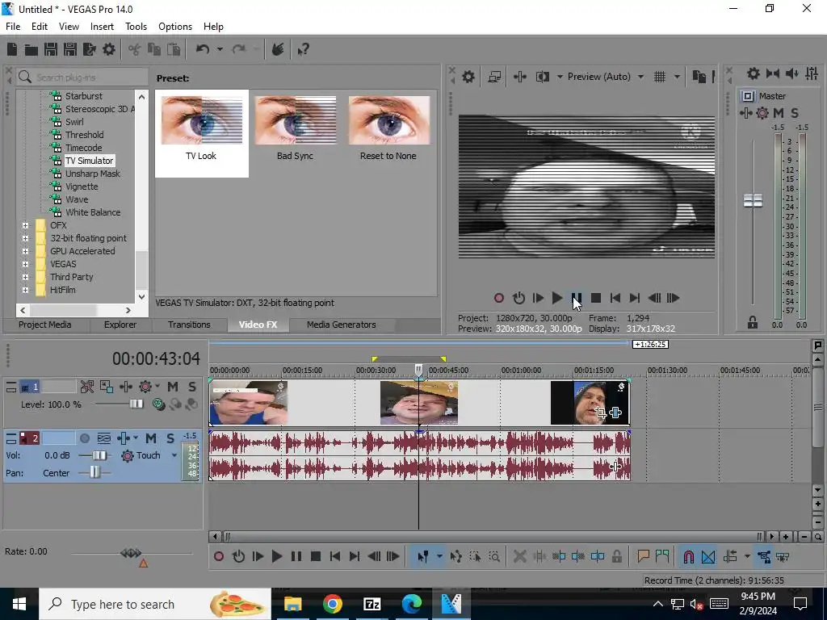This screenshot has width=827, height=620.
Task: Click the Undo arrow icon
Action: (x=203, y=49)
